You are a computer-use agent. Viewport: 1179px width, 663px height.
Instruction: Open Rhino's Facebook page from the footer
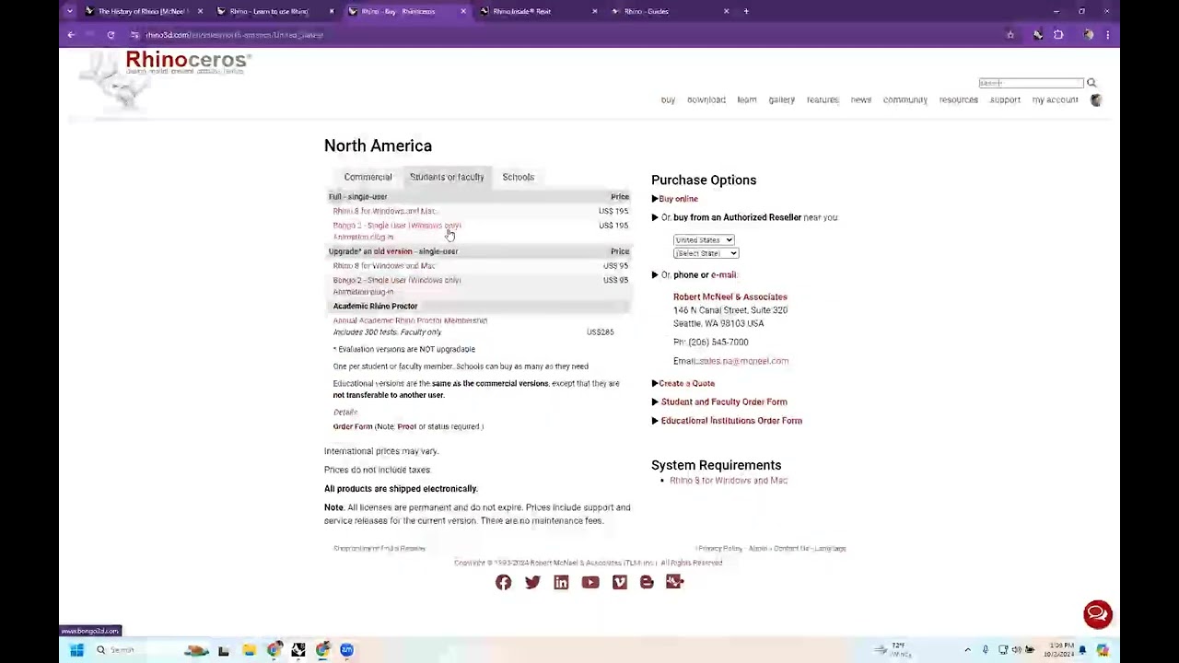pyautogui.click(x=503, y=582)
